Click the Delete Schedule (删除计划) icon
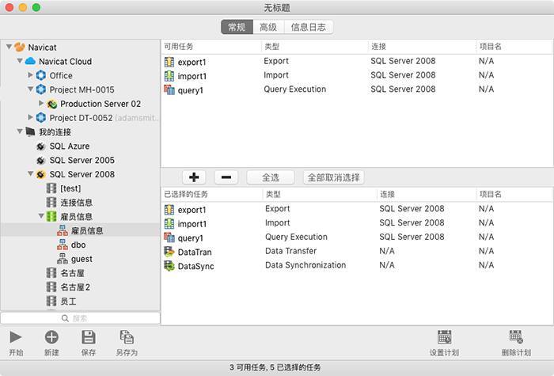The image size is (554, 376). 516,337
